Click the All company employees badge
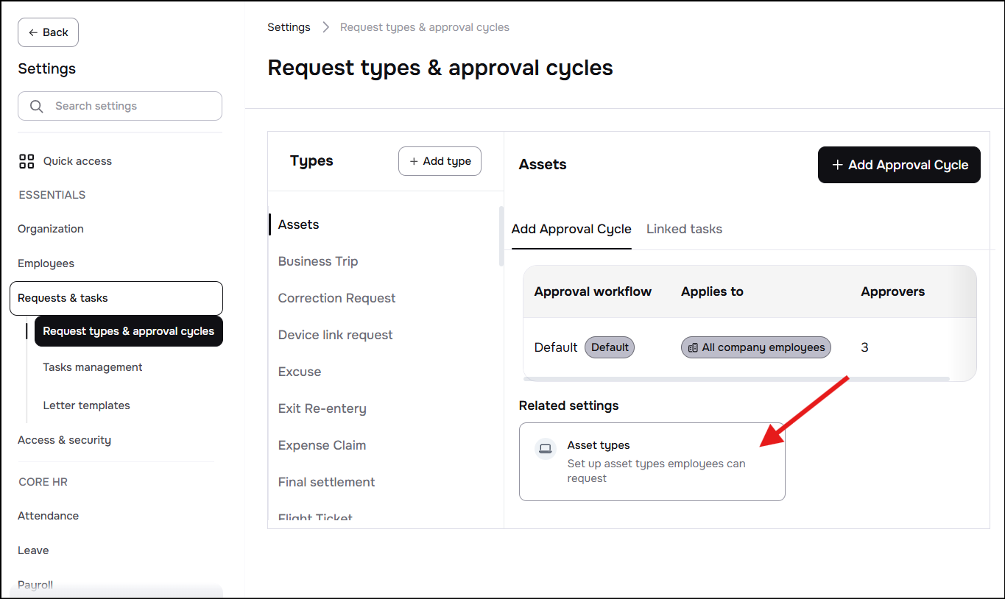 click(x=756, y=347)
